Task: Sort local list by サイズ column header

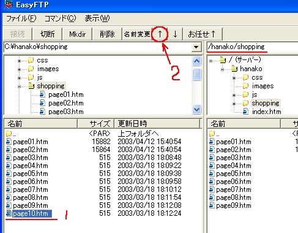Action: point(95,124)
